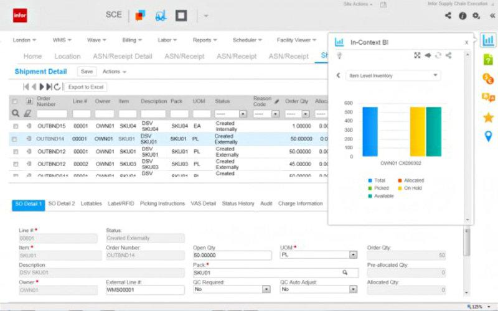Open the Item Level Inventory dropdown

point(393,76)
